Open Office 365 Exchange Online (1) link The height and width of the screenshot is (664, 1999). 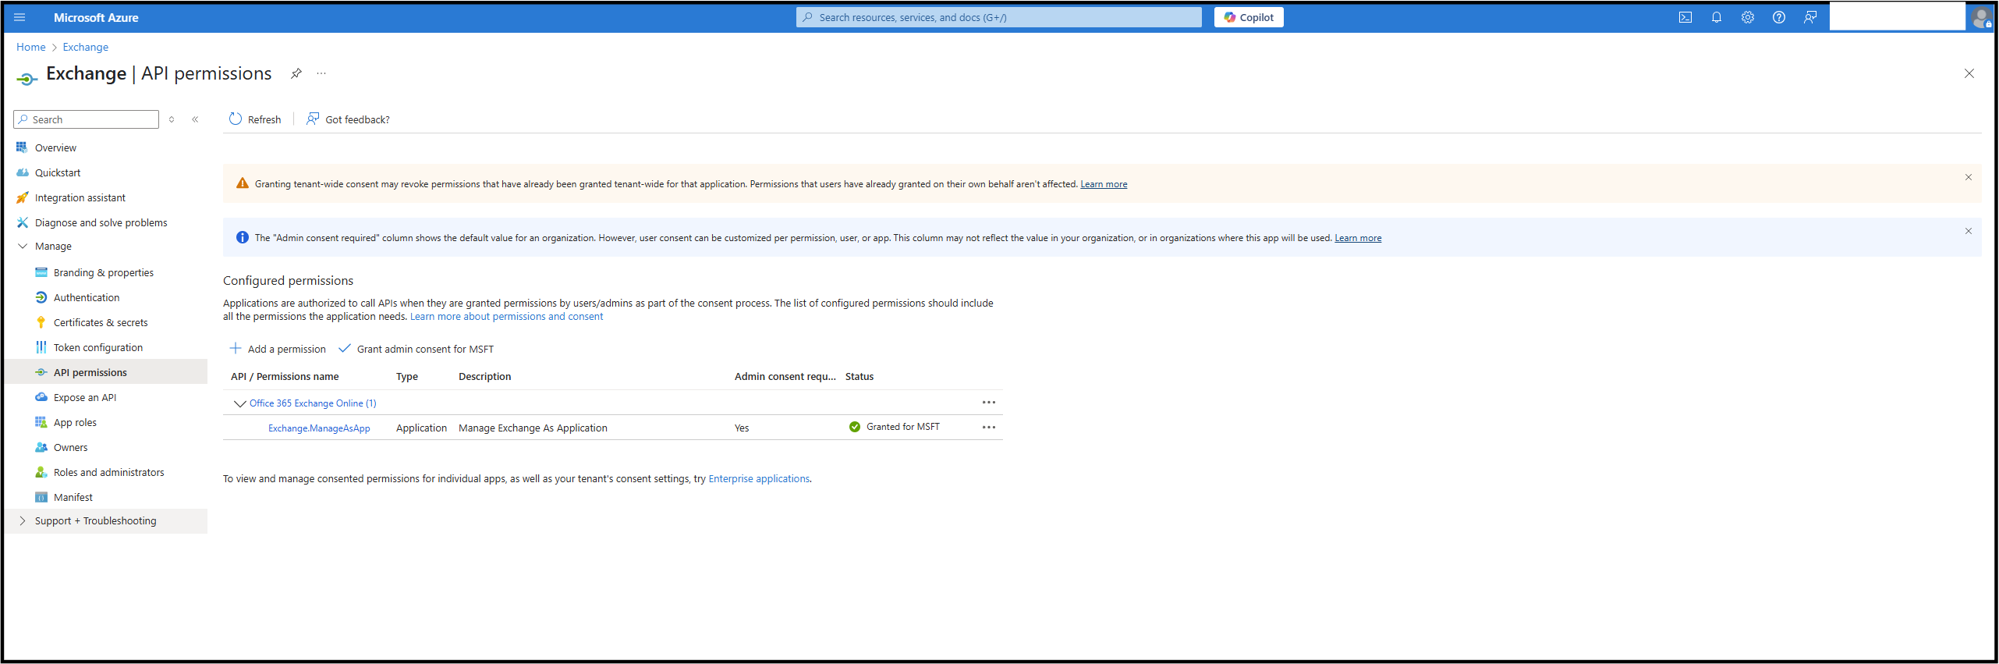313,403
